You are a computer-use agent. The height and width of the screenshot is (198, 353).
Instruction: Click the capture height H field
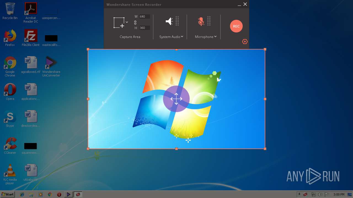[x=145, y=28]
